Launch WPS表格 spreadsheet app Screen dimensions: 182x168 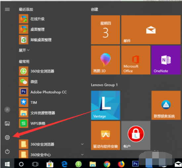(32, 123)
